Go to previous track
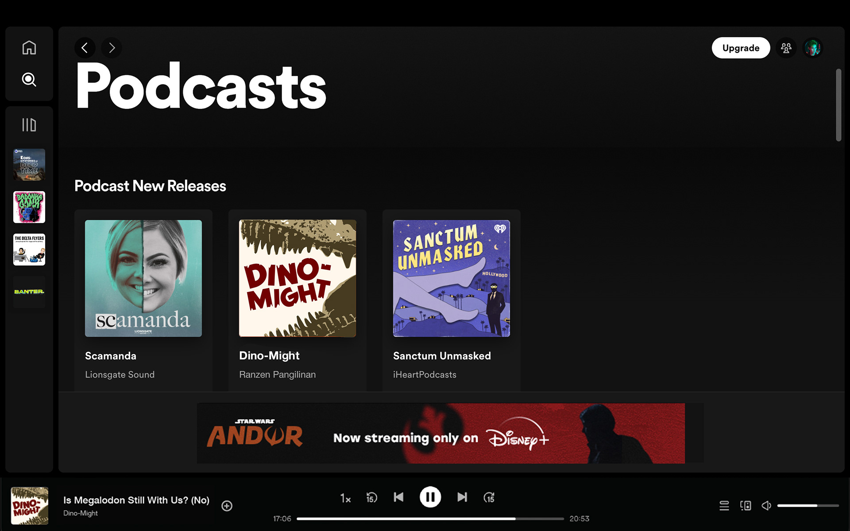The height and width of the screenshot is (531, 850). point(398,497)
